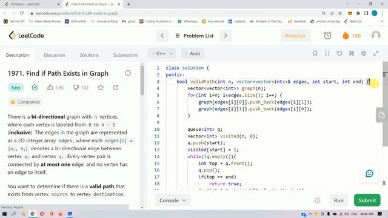Switch to the Description tab
The width and height of the screenshot is (388, 218).
[x=18, y=55]
